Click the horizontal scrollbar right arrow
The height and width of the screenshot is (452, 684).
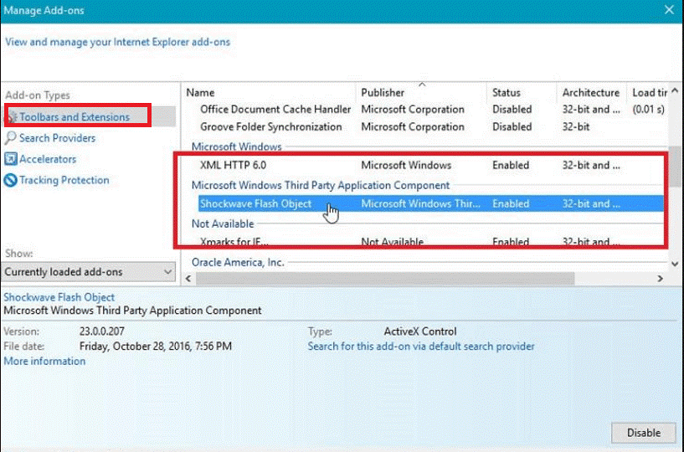pos(660,279)
